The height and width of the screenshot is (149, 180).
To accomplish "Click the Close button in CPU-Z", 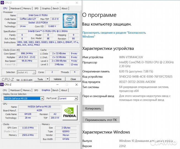I will click(x=73, y=79).
